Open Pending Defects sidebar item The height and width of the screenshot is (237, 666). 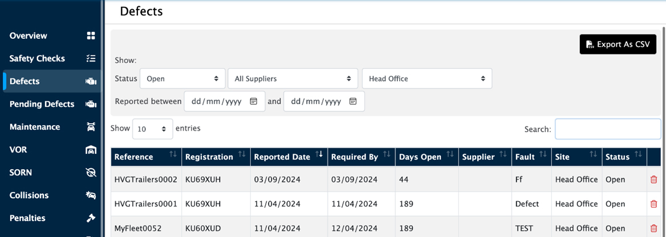(x=42, y=104)
